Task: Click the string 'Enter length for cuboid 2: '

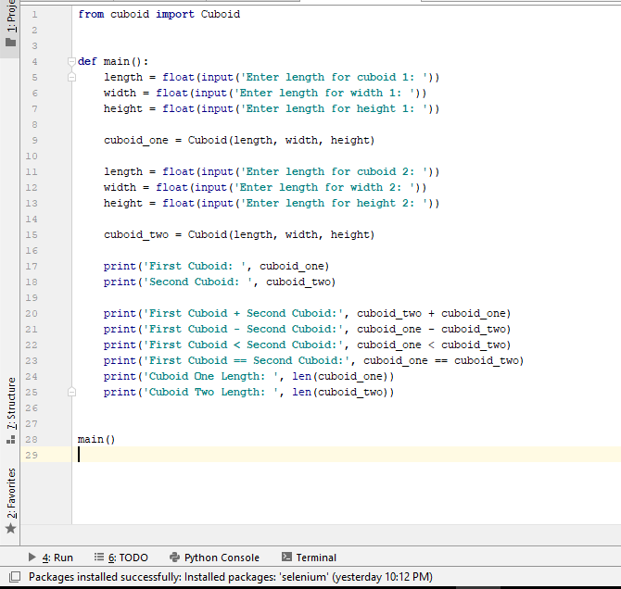Action: (x=334, y=171)
